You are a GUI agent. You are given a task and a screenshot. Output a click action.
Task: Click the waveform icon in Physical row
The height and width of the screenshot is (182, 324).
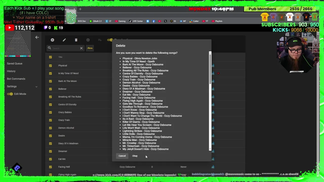(x=213, y=65)
